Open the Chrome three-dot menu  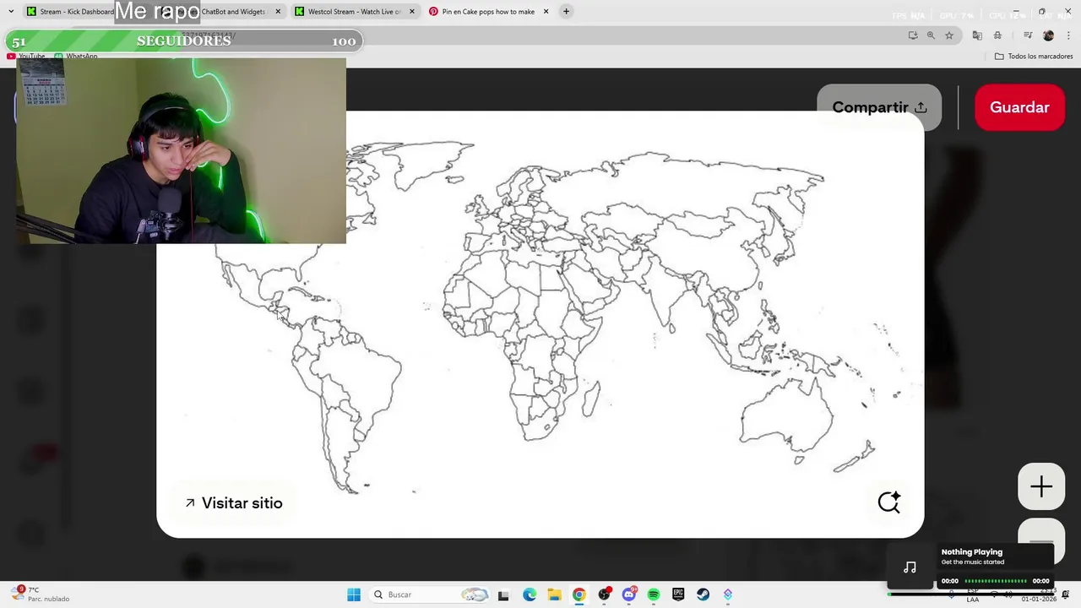tap(1068, 35)
